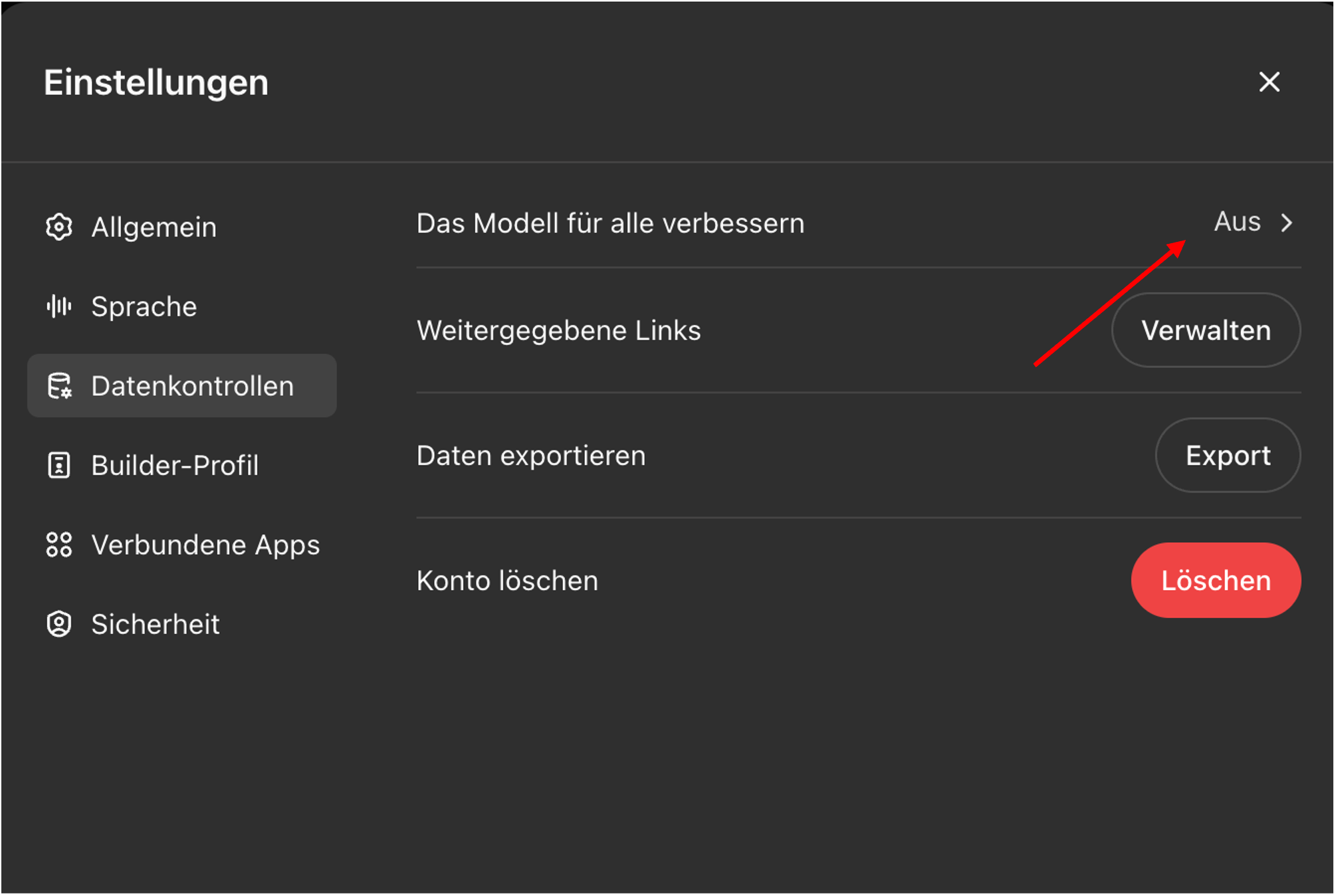Go to the Builder-Profil section
Viewport: 1334px width, 895px height.
(175, 465)
